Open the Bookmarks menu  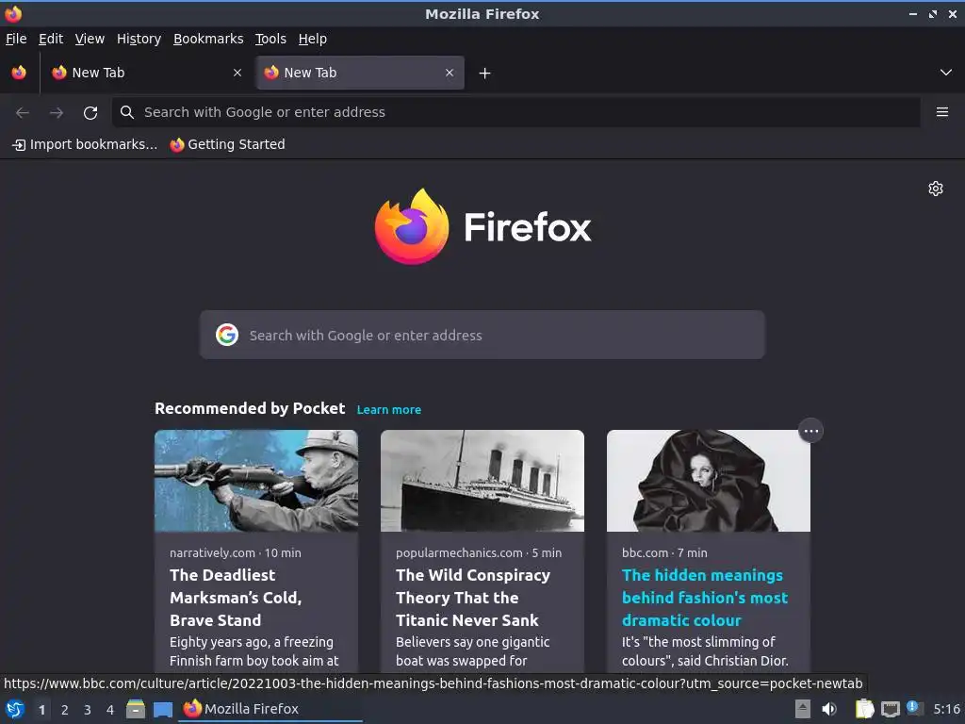(208, 39)
